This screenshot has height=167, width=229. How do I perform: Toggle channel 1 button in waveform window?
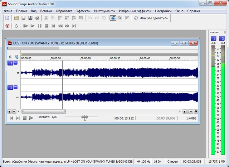tap(10, 63)
